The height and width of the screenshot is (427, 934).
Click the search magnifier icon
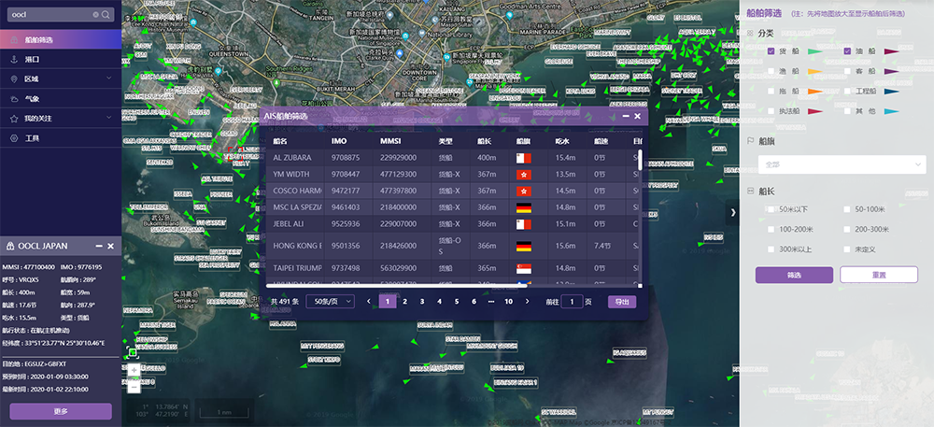click(106, 15)
